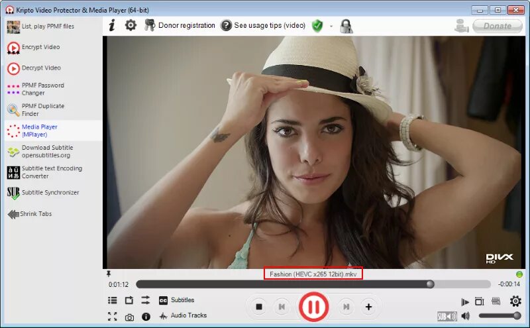530x328 pixels.
Task: Toggle the pin icon above the timeline
Action: (109, 273)
